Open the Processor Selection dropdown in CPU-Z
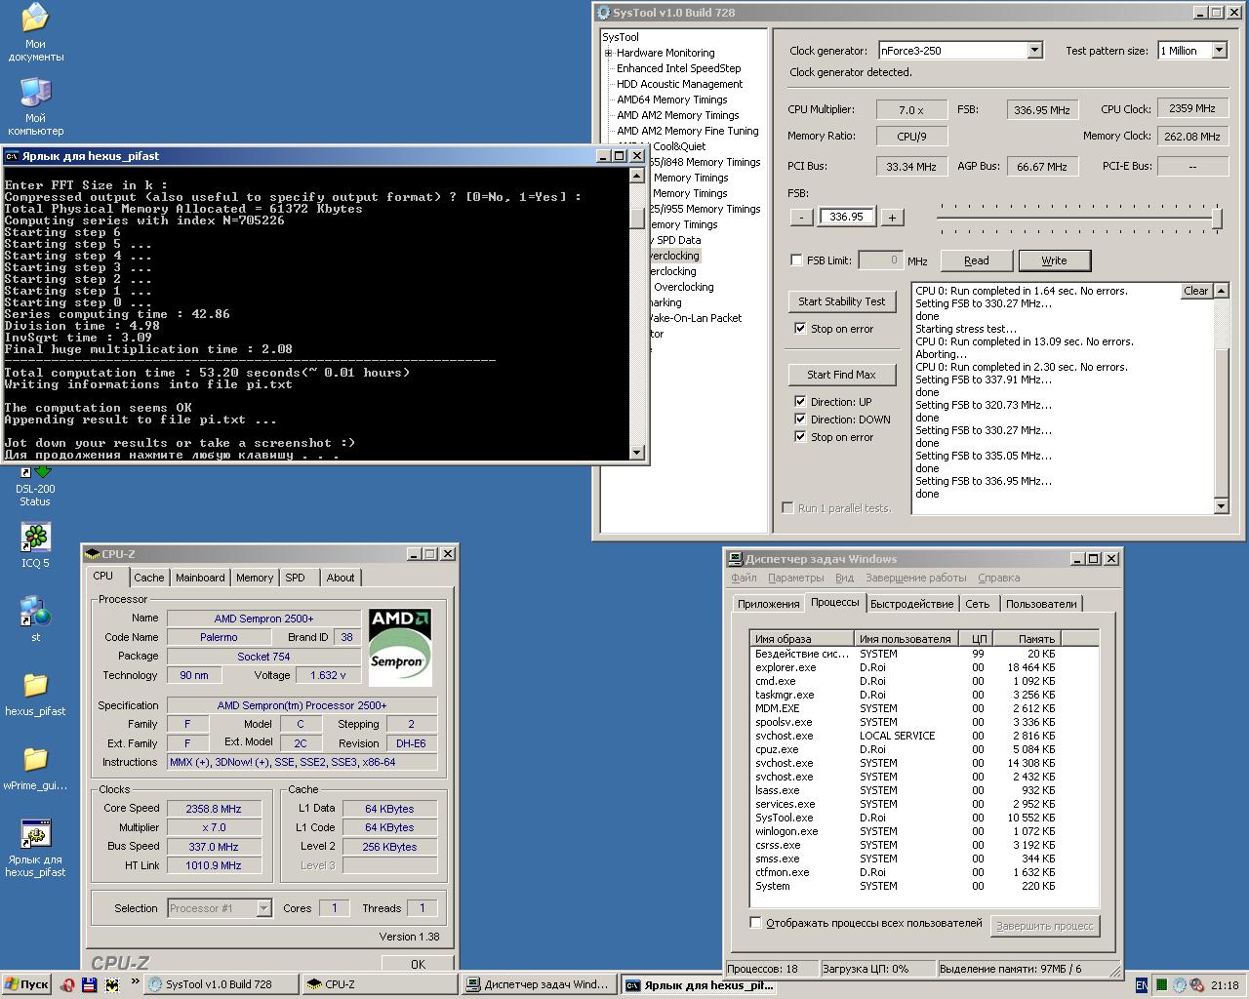Screen dimensions: 1249x999 (x=263, y=908)
